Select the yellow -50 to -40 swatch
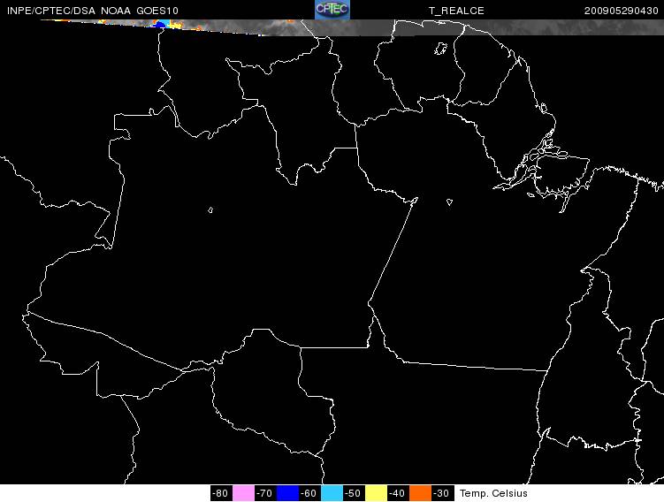The width and height of the screenshot is (664, 502). (x=376, y=493)
